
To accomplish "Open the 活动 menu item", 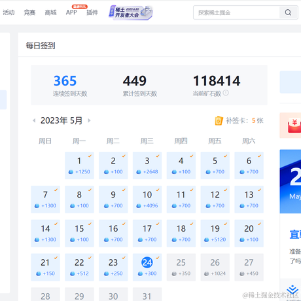I will [9, 12].
